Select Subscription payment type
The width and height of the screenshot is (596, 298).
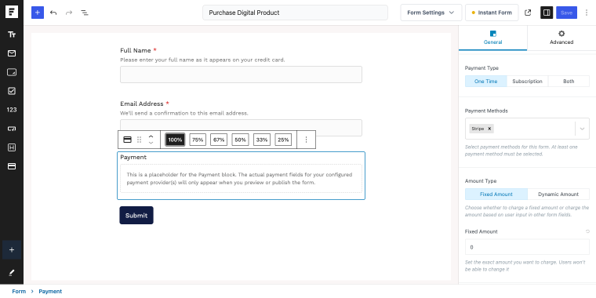pos(527,81)
